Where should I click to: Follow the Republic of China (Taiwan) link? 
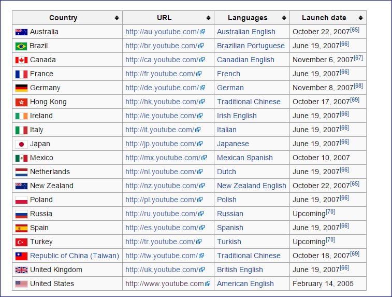(75, 256)
